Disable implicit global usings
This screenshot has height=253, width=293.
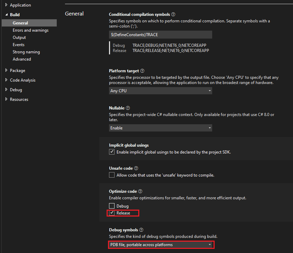(112, 151)
